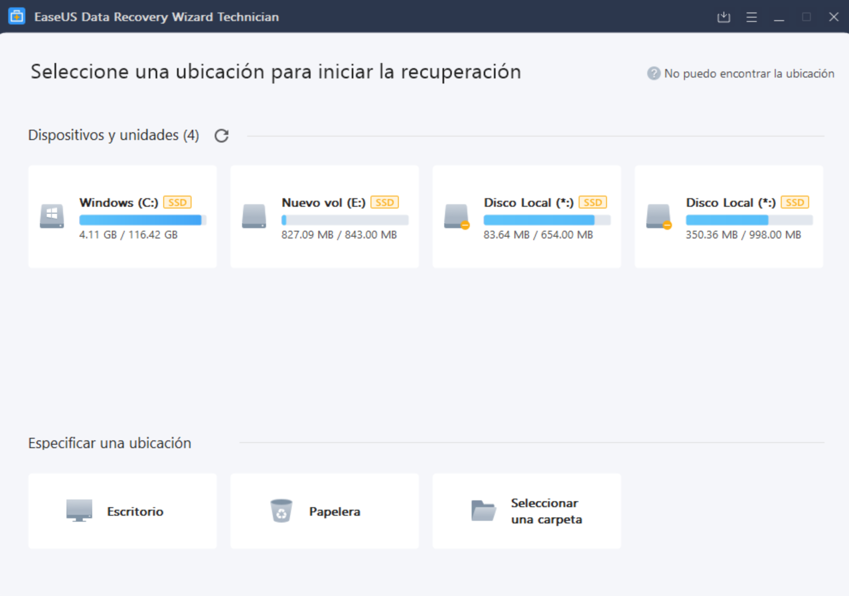Click the help question mark icon
Screen dimensions: 849x596
click(x=653, y=73)
